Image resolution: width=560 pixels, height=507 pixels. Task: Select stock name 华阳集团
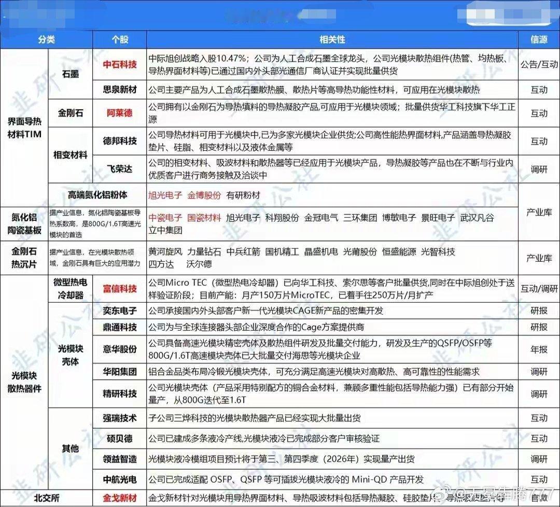click(120, 372)
